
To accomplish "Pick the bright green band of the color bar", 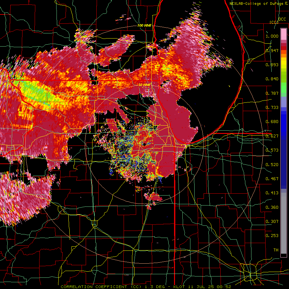I will click(x=284, y=88).
